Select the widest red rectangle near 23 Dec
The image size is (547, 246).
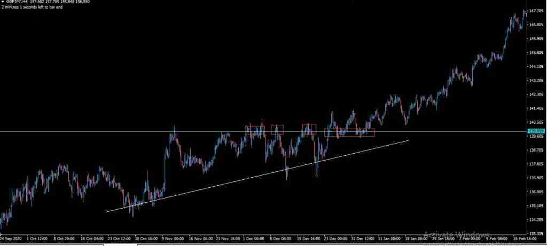pos(349,133)
